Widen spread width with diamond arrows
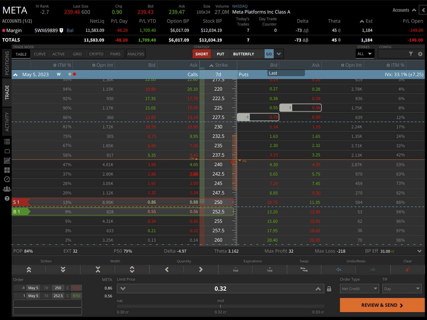The height and width of the screenshot is (320, 427). 132,270
